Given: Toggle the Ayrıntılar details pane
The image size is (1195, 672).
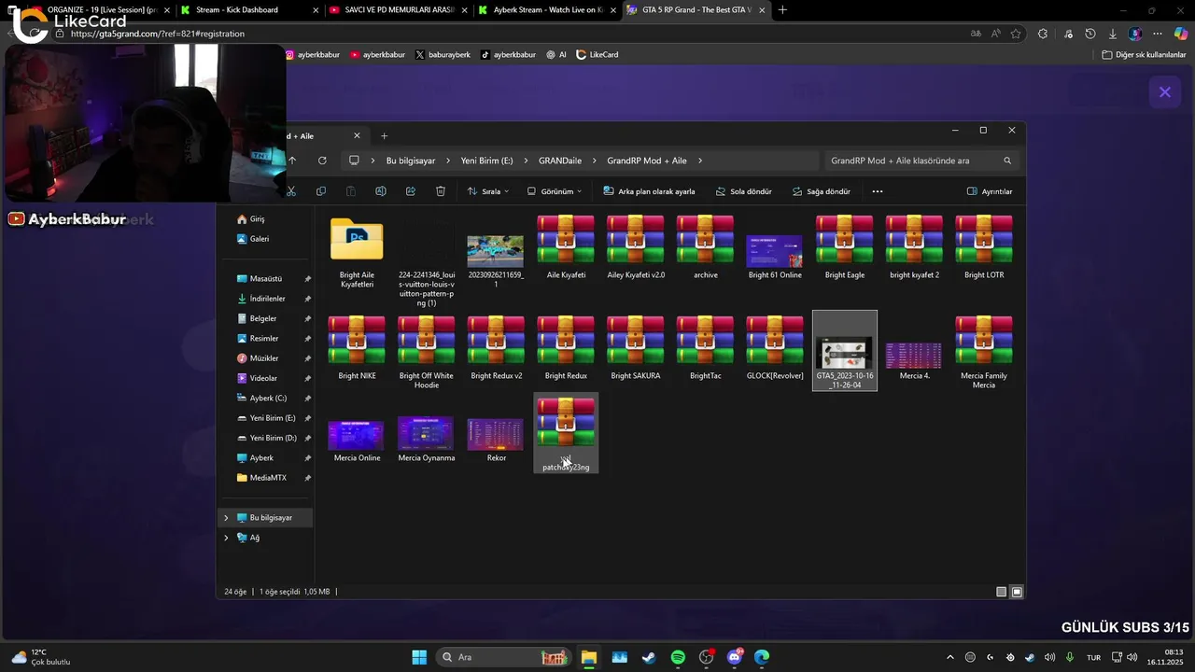Looking at the screenshot, I should [x=990, y=191].
